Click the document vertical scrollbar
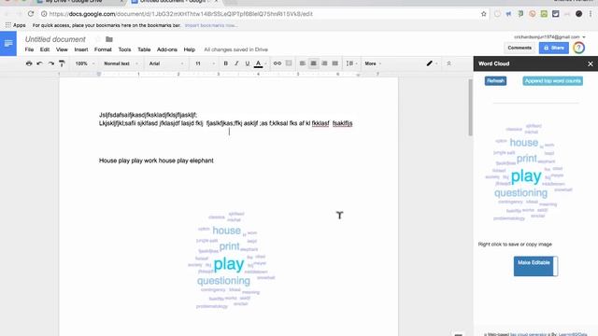 pos(470,107)
